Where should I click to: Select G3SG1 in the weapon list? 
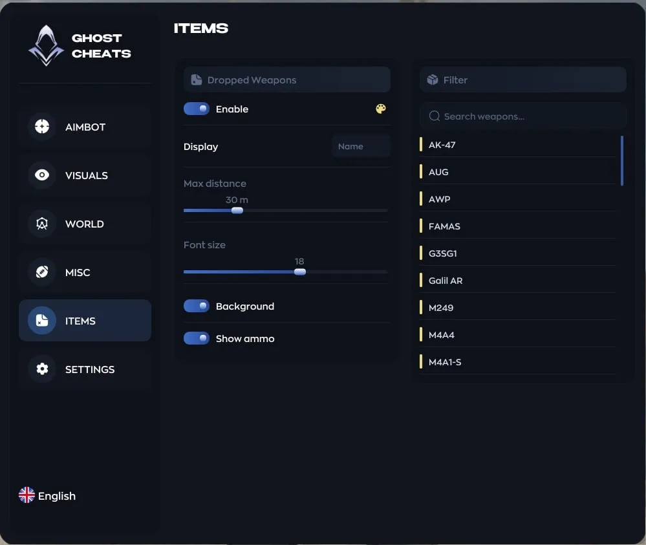point(518,253)
